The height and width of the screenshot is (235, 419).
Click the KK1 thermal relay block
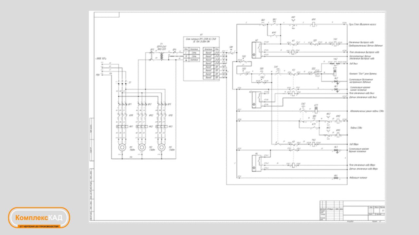pyautogui.click(x=122, y=126)
